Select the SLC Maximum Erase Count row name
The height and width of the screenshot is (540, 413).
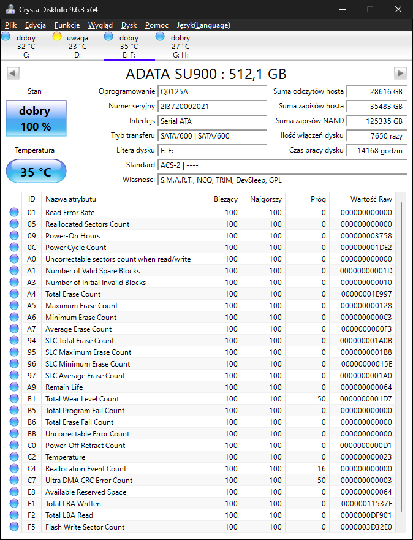(x=88, y=352)
